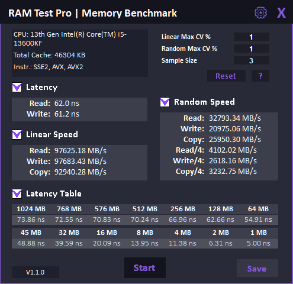
Task: Reset the CV and sample settings
Action: [226, 76]
